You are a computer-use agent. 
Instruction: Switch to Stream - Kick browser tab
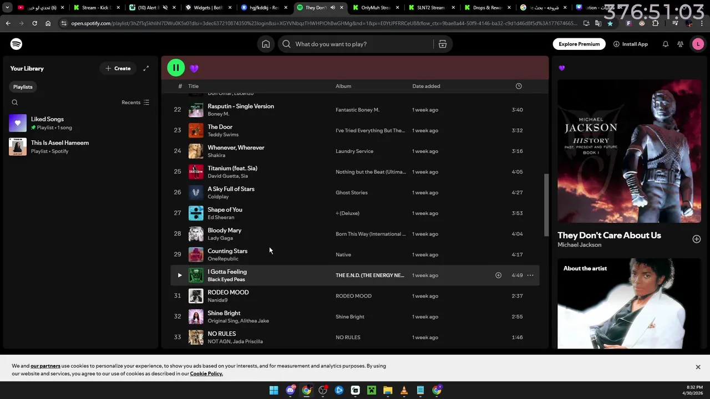coord(97,8)
